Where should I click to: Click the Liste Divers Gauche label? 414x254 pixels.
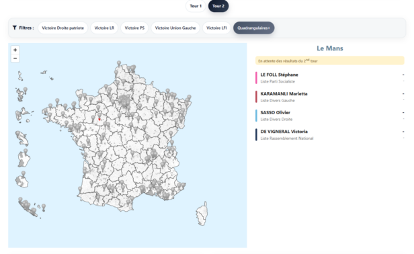(x=278, y=101)
